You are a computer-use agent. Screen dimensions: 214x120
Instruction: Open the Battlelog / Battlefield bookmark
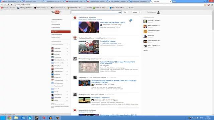[25, 8]
